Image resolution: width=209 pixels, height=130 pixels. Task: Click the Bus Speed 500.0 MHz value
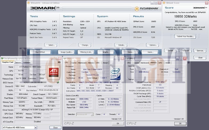tap(84, 105)
